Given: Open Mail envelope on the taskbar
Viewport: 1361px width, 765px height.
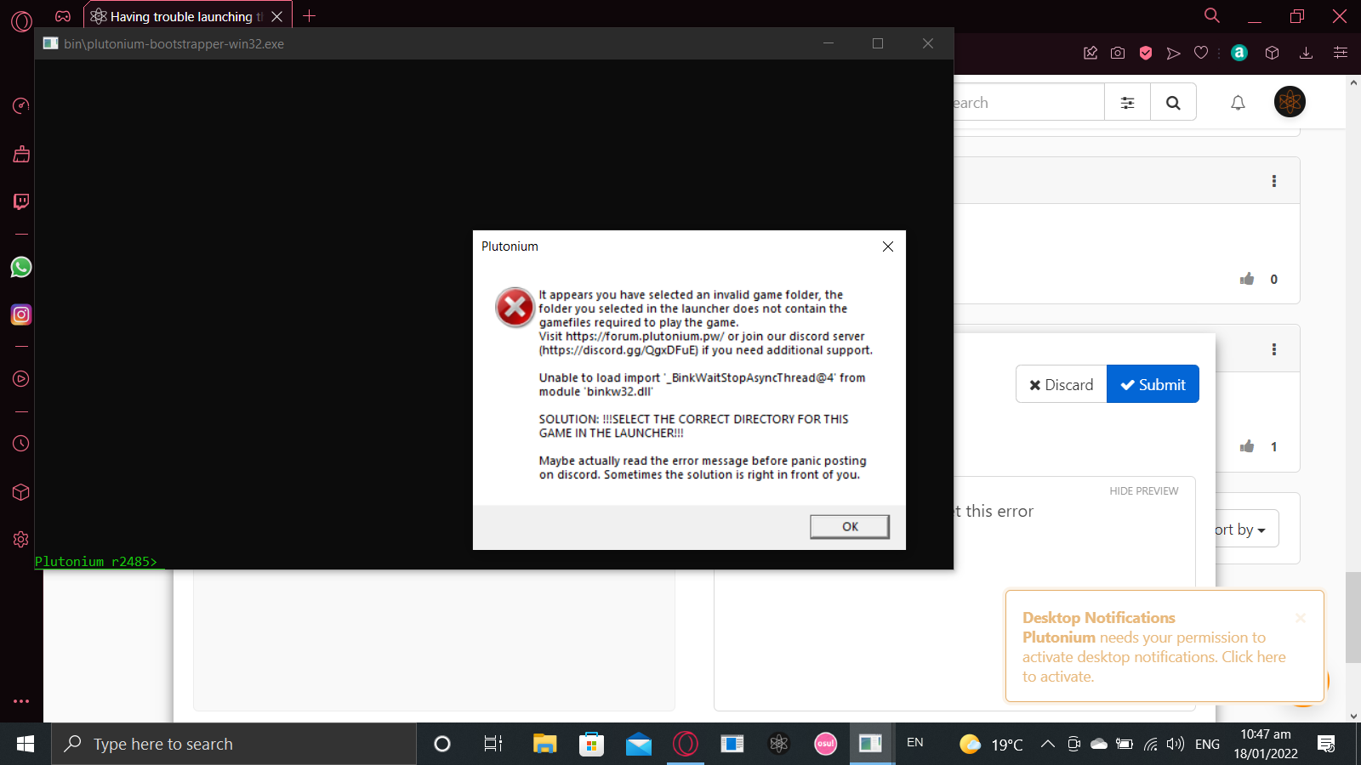Looking at the screenshot, I should (x=638, y=744).
